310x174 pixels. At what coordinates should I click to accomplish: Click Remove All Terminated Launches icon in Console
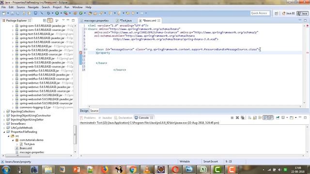pyautogui.click(x=243, y=118)
